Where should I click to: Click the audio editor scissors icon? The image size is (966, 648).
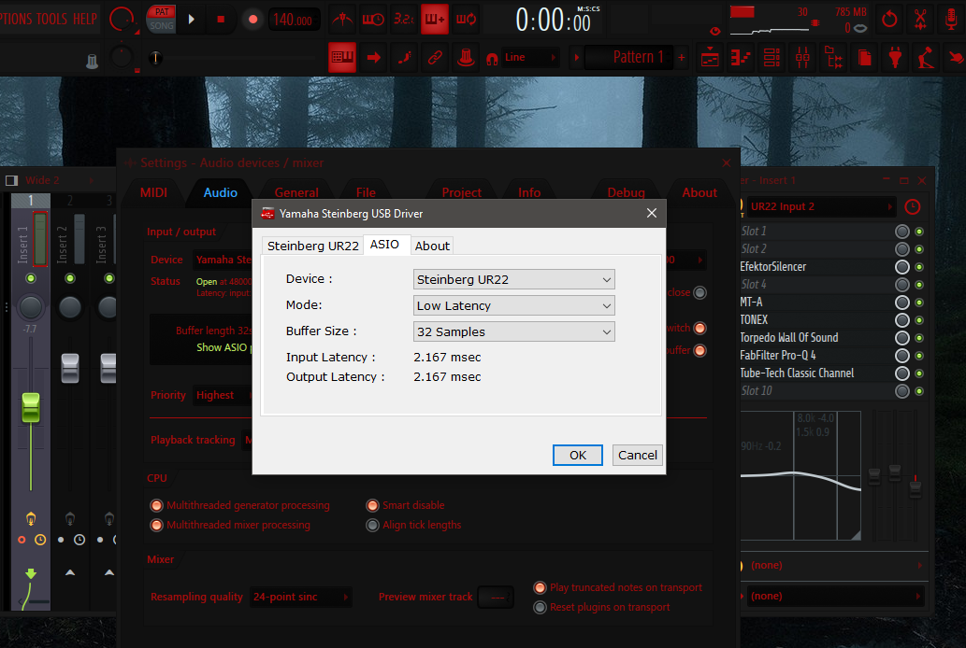pos(920,19)
